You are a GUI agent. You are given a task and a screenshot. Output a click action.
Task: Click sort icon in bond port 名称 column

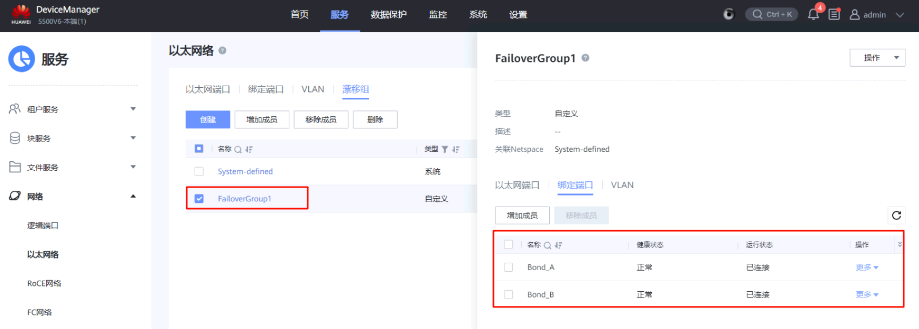click(558, 245)
